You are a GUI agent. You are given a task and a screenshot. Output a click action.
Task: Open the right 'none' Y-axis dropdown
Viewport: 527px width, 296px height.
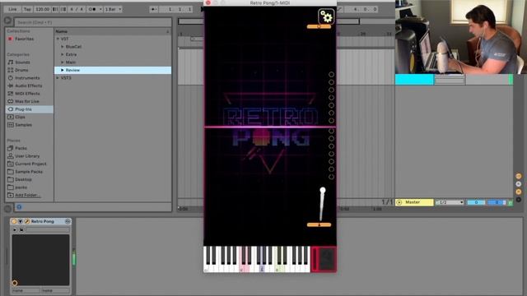click(x=55, y=290)
